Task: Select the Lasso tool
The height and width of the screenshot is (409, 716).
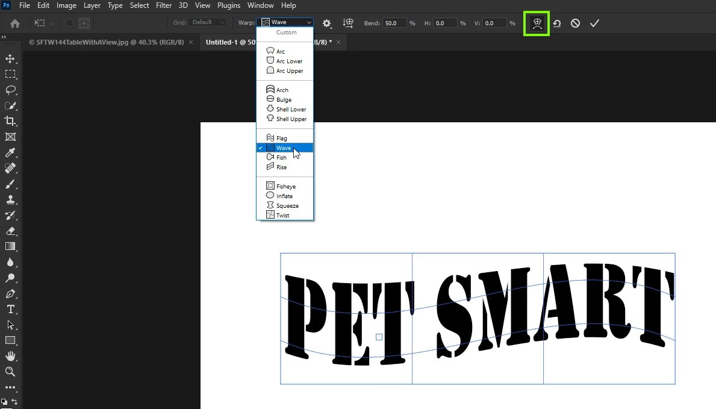Action: click(10, 90)
